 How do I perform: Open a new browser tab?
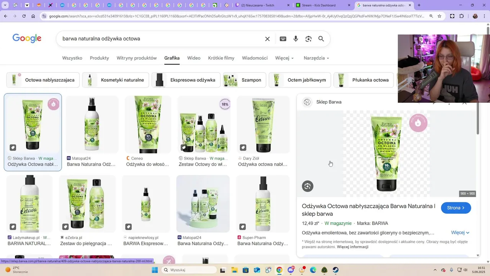tap(419, 5)
